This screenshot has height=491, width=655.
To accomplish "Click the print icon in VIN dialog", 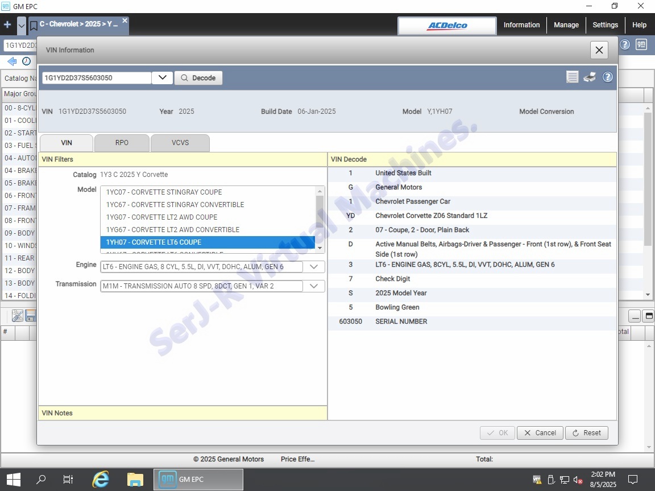I will point(590,77).
